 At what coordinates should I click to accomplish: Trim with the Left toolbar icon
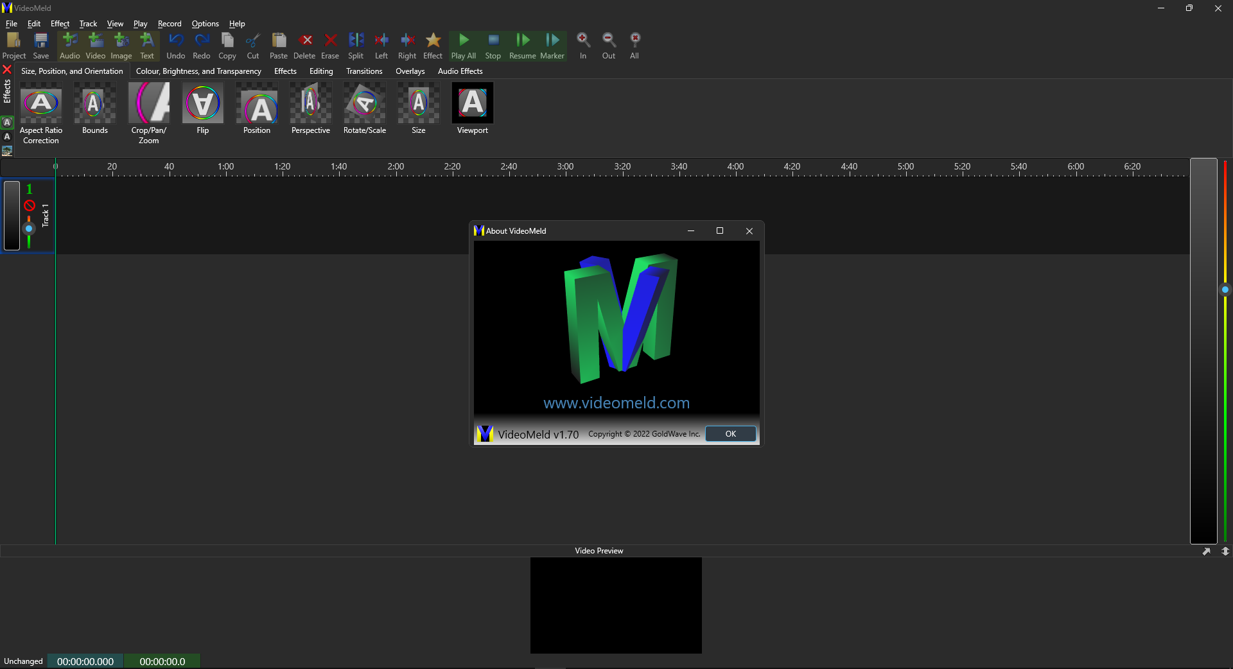(381, 46)
